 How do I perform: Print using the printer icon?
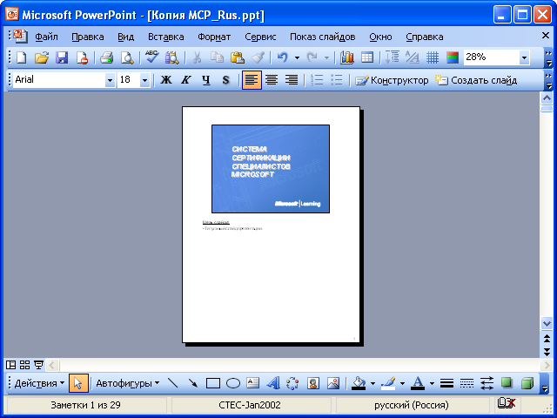[106, 57]
